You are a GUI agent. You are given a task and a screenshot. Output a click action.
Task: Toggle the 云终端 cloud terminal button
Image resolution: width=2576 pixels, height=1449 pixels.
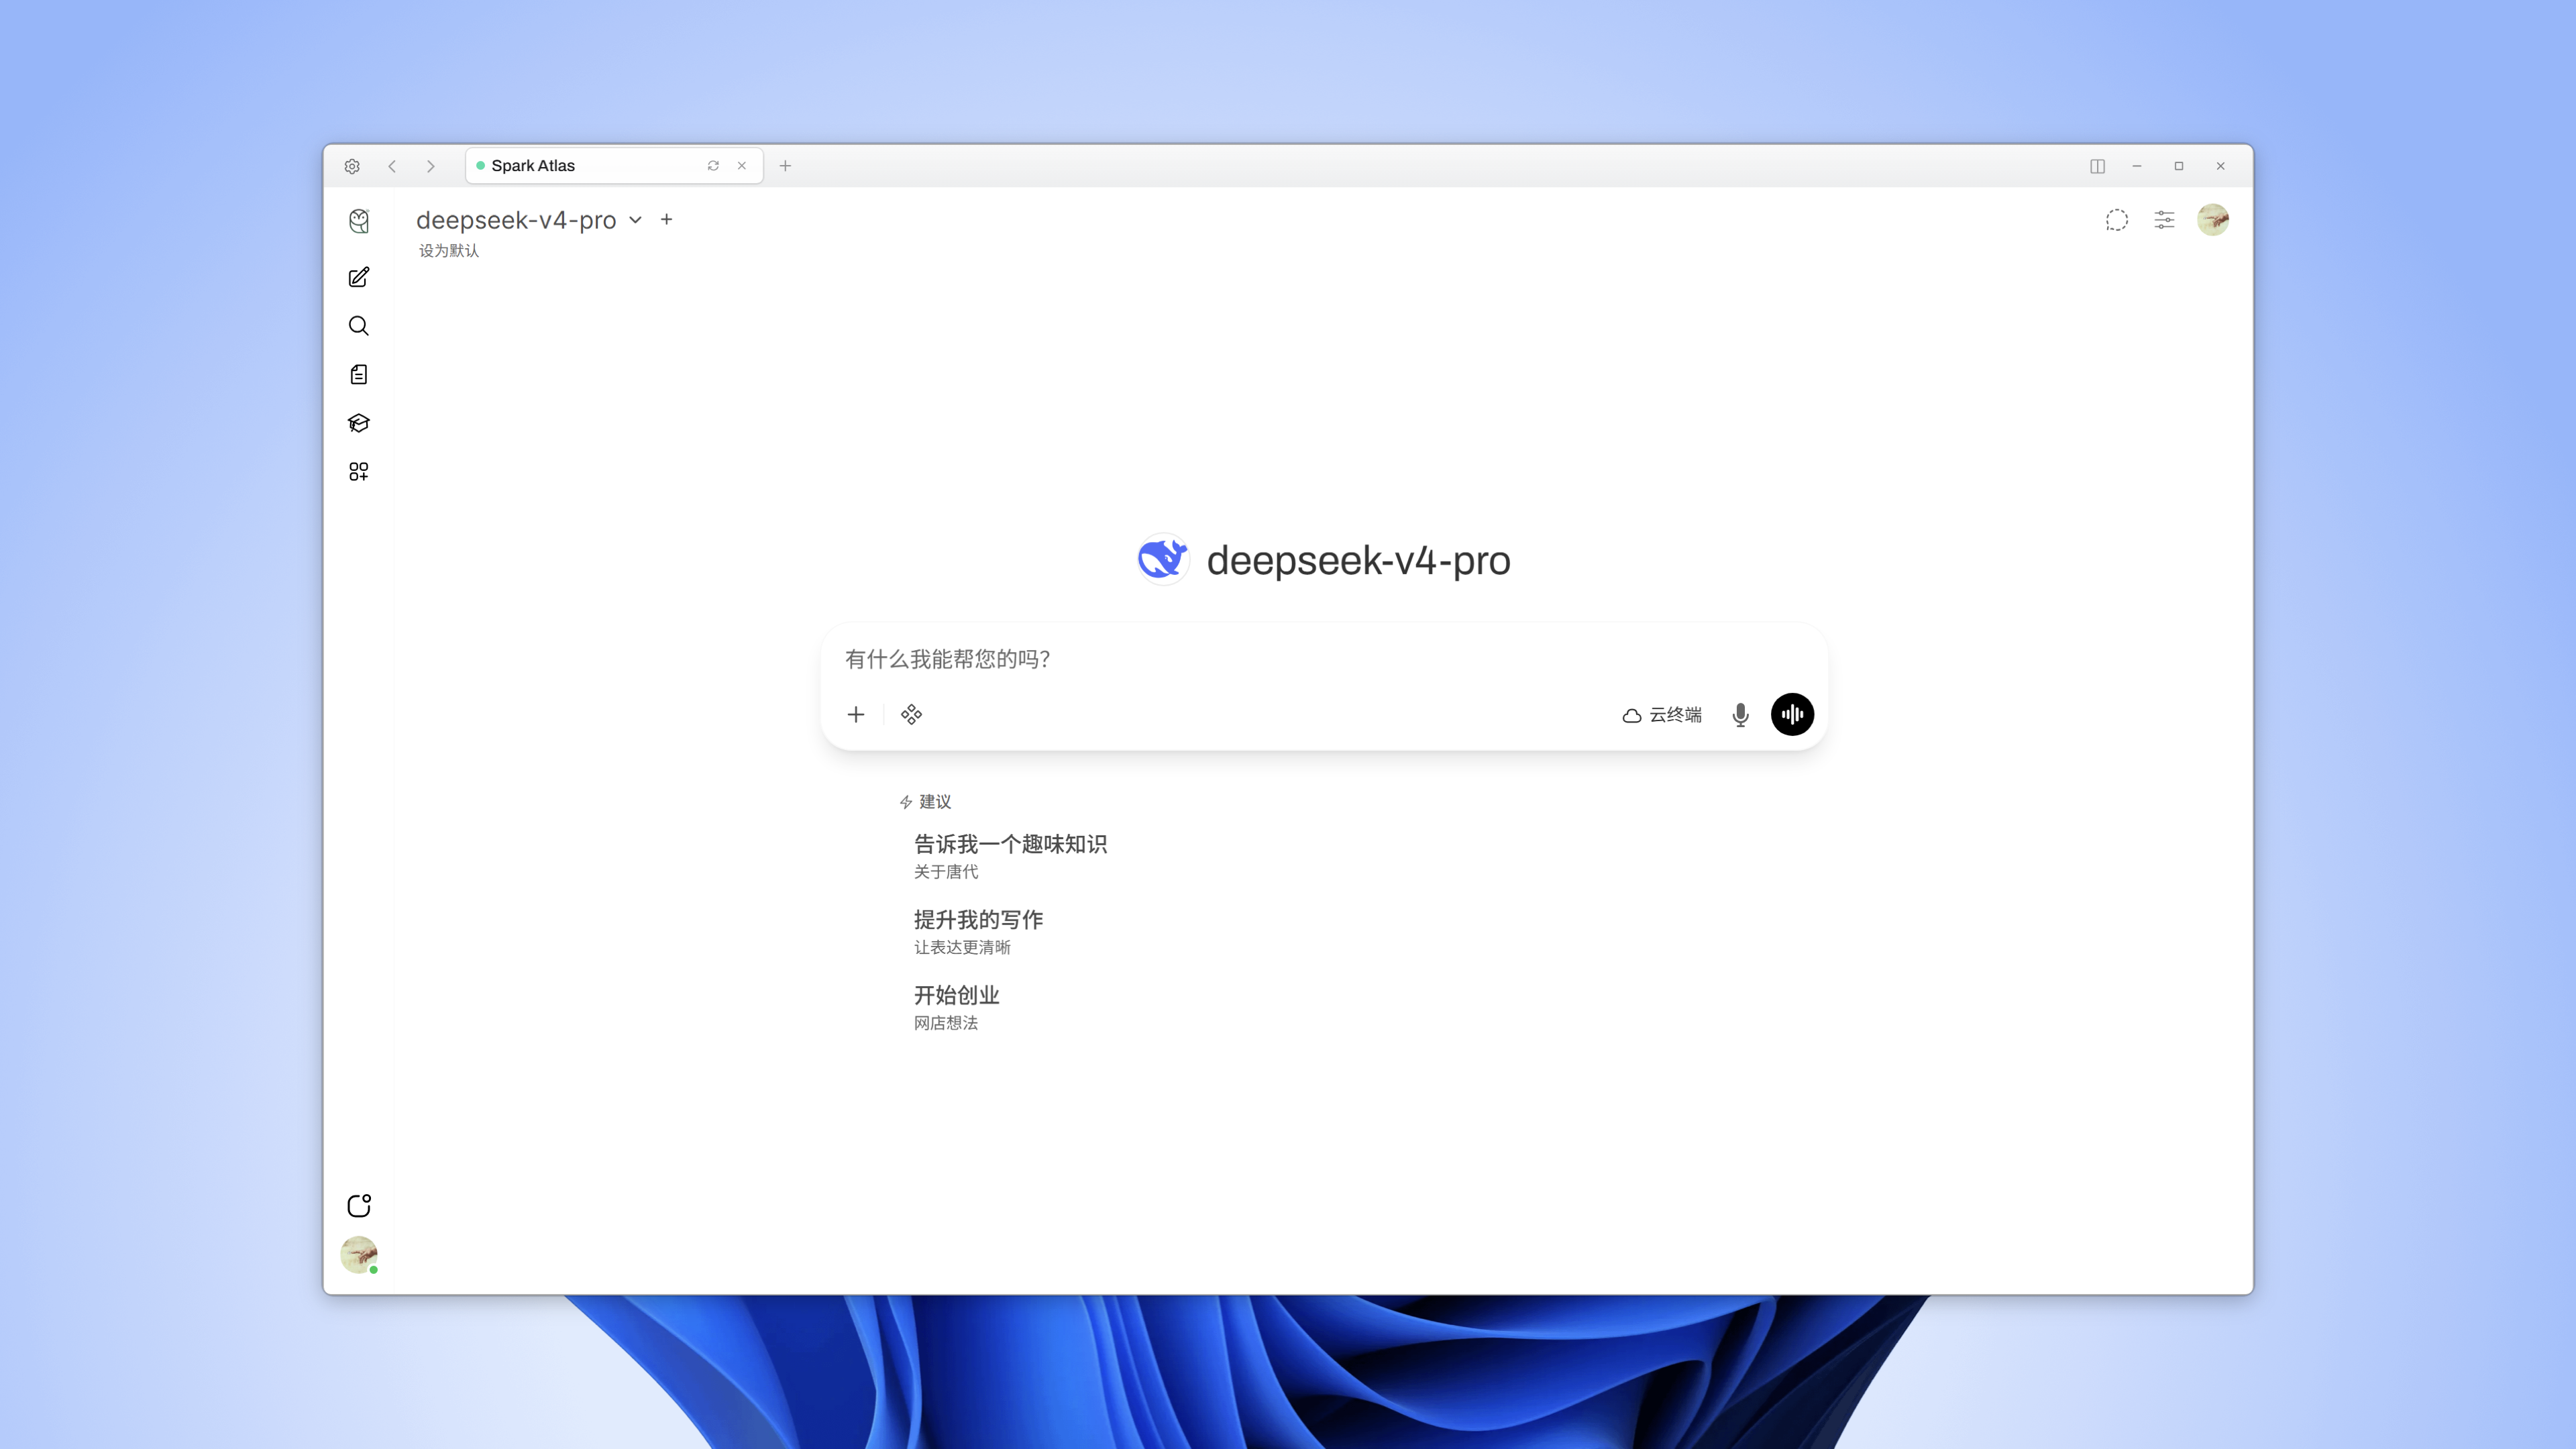point(1662,714)
